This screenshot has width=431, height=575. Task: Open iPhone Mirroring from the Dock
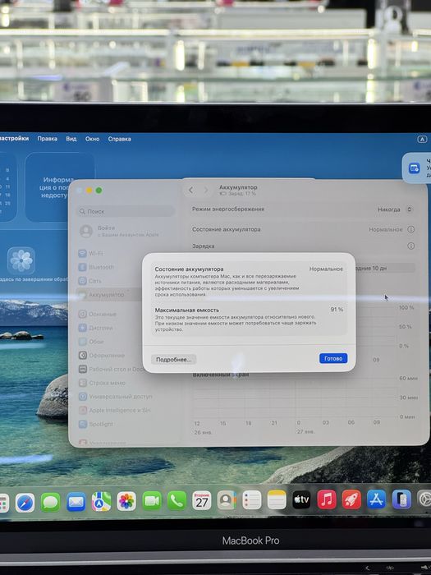[x=401, y=499]
